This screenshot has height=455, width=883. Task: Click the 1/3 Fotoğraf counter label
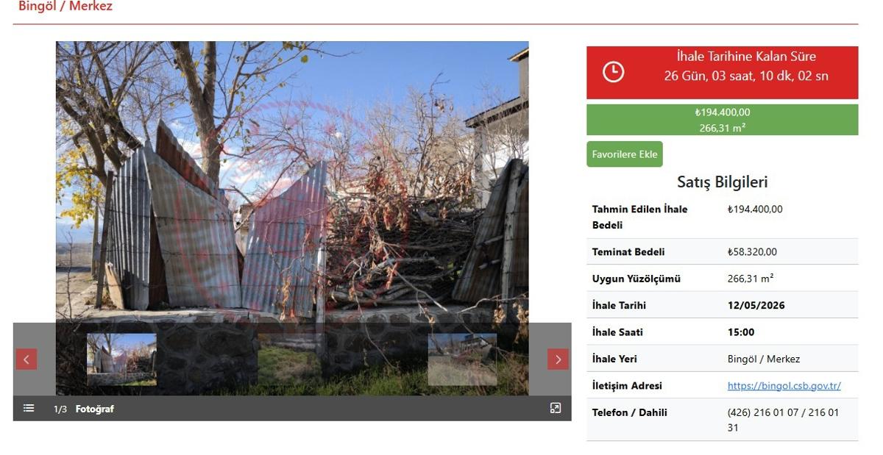(84, 409)
